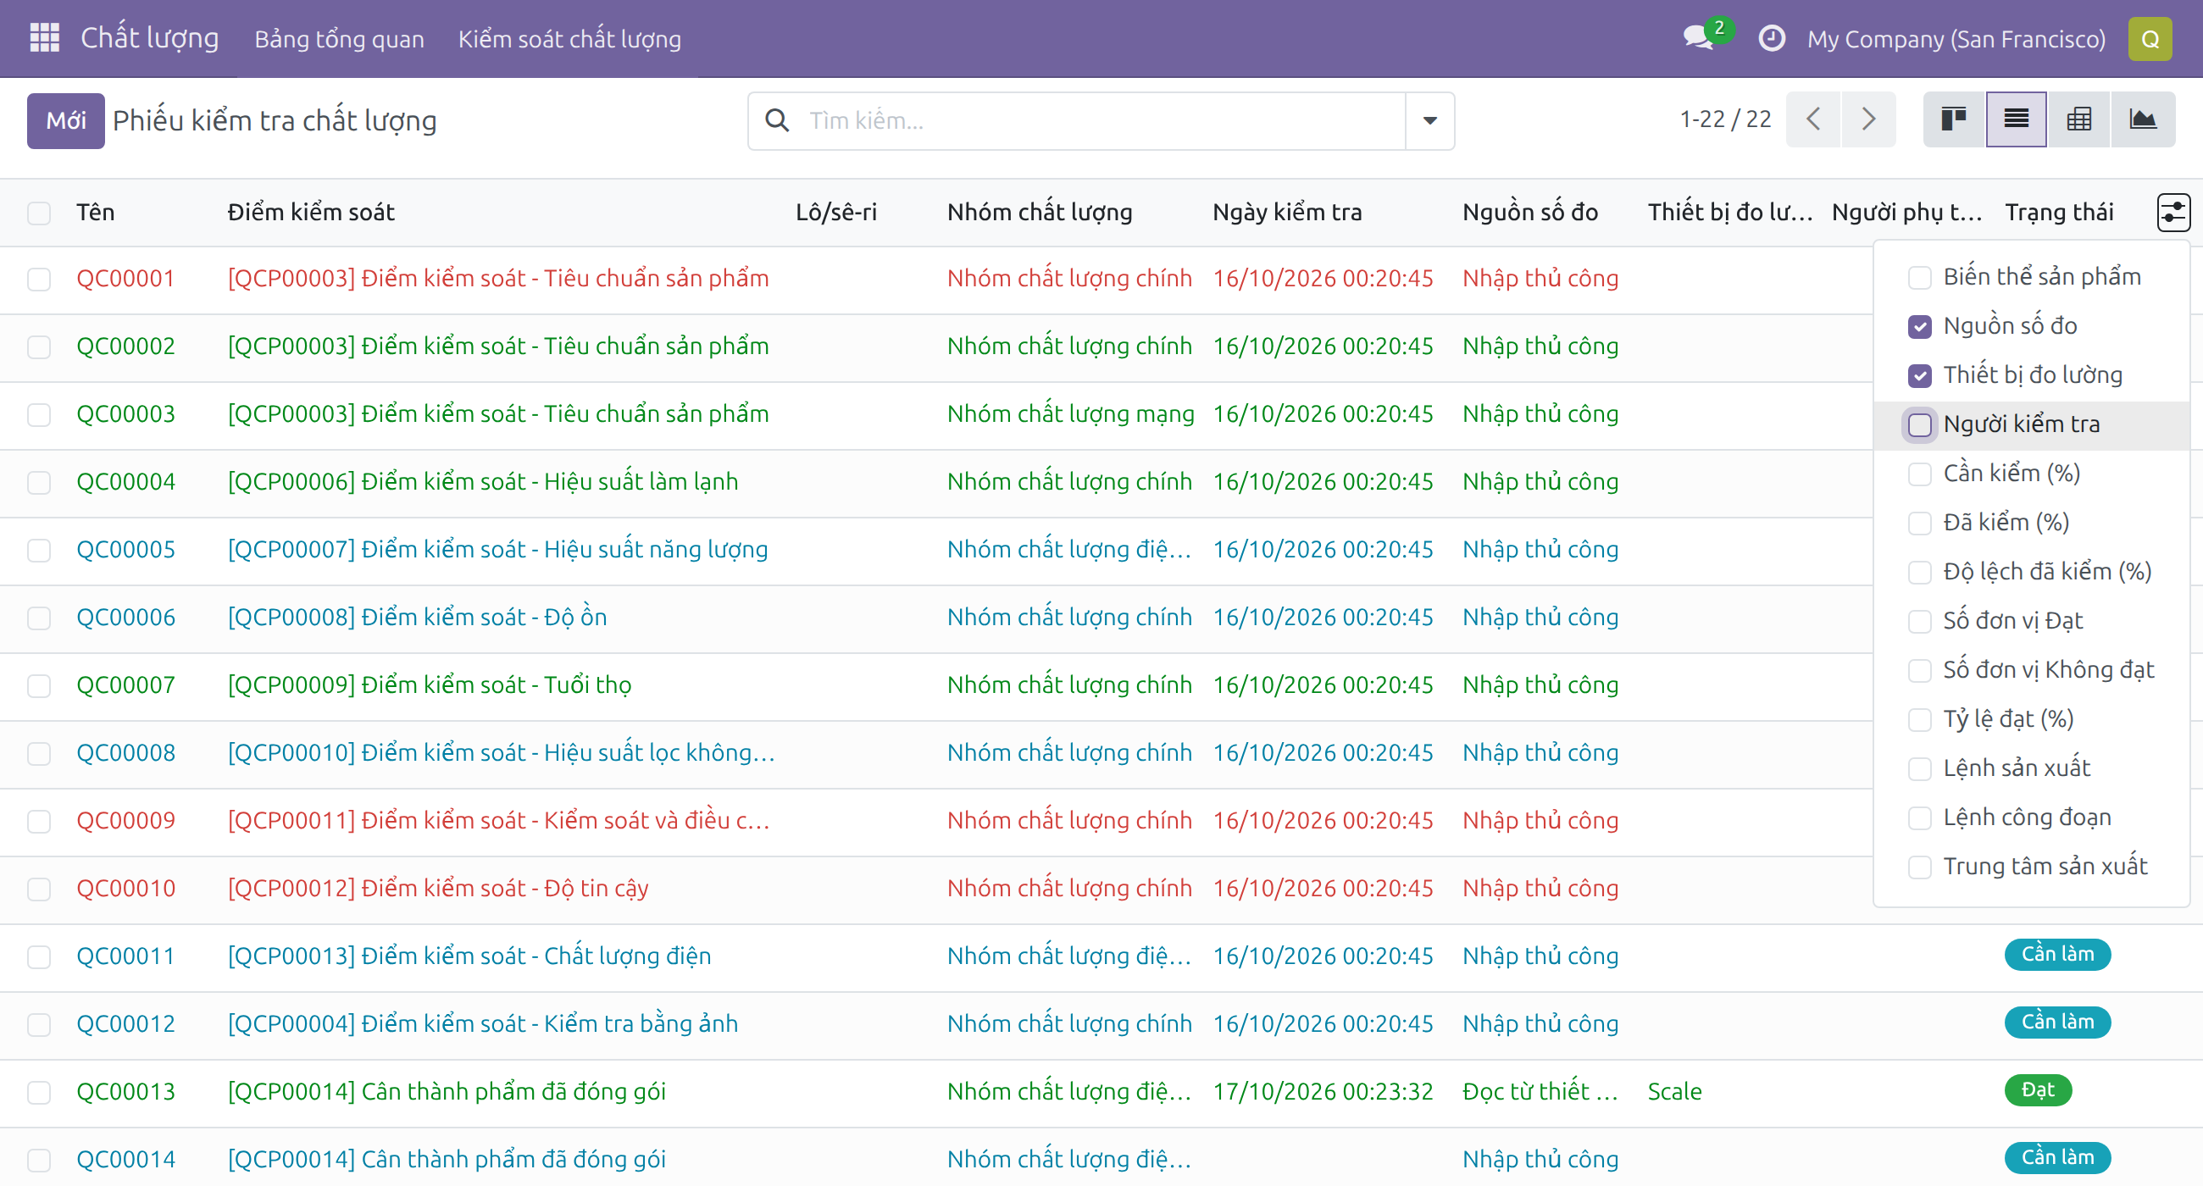The image size is (2203, 1186).
Task: Open the QC00013 record link
Action: pyautogui.click(x=125, y=1092)
